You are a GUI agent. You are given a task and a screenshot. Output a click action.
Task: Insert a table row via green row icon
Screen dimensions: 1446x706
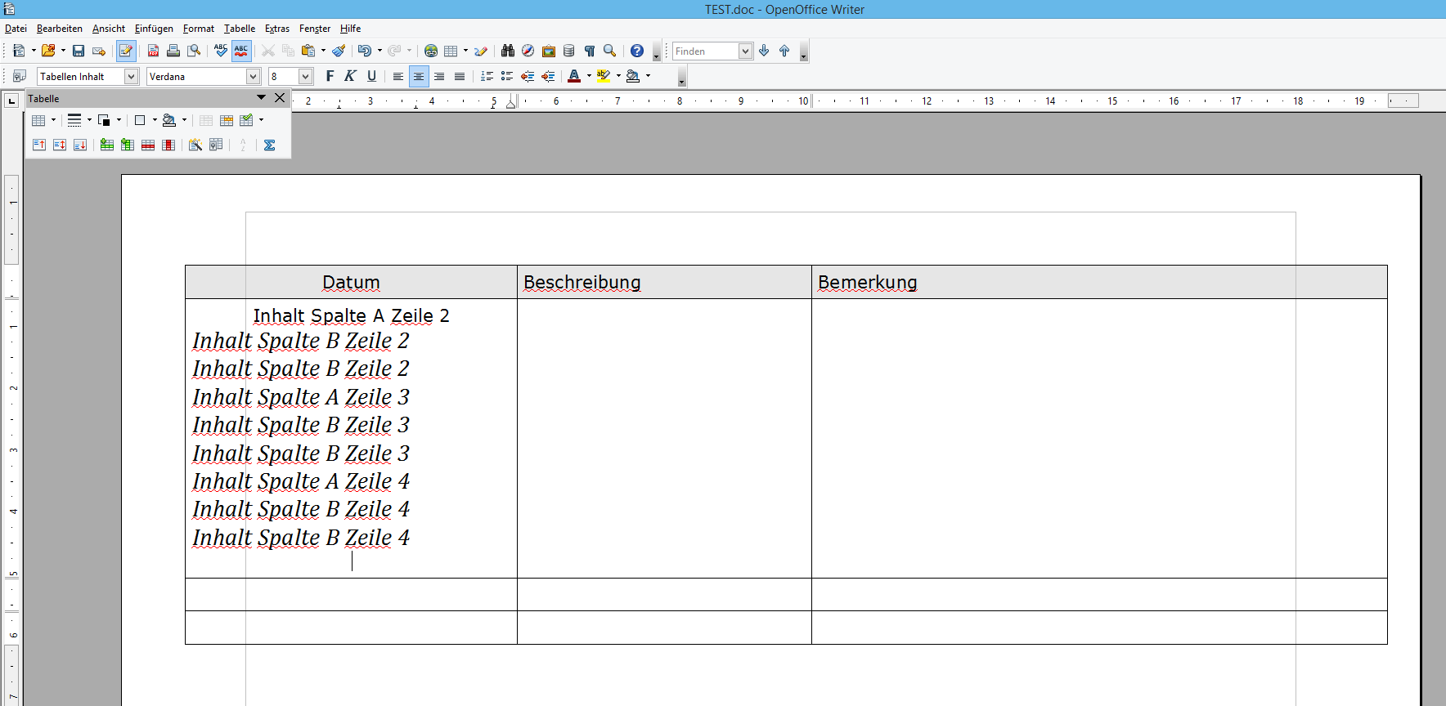click(107, 145)
